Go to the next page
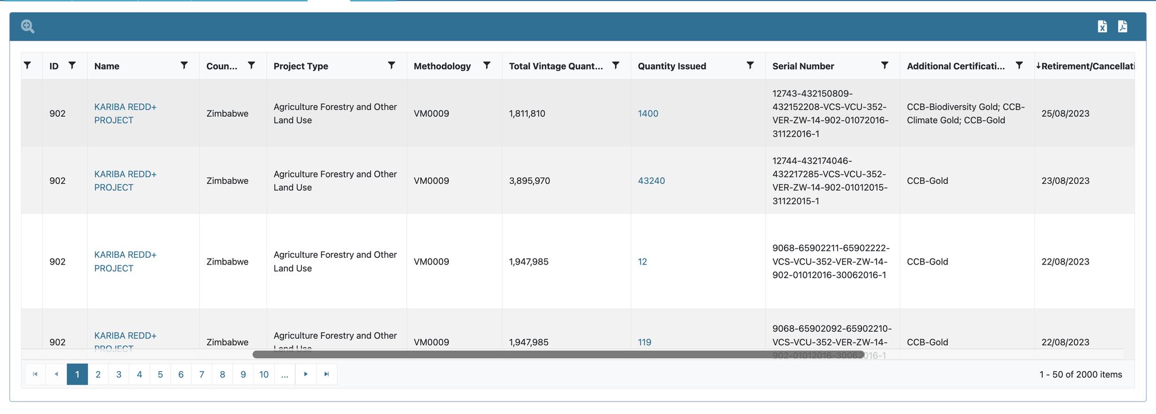Image resolution: width=1156 pixels, height=414 pixels. click(x=305, y=374)
